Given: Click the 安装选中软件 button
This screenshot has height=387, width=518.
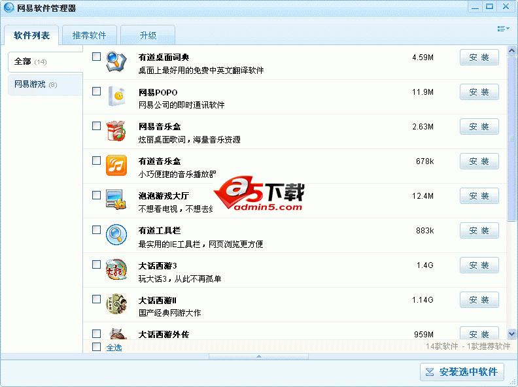Looking at the screenshot, I should coord(462,372).
